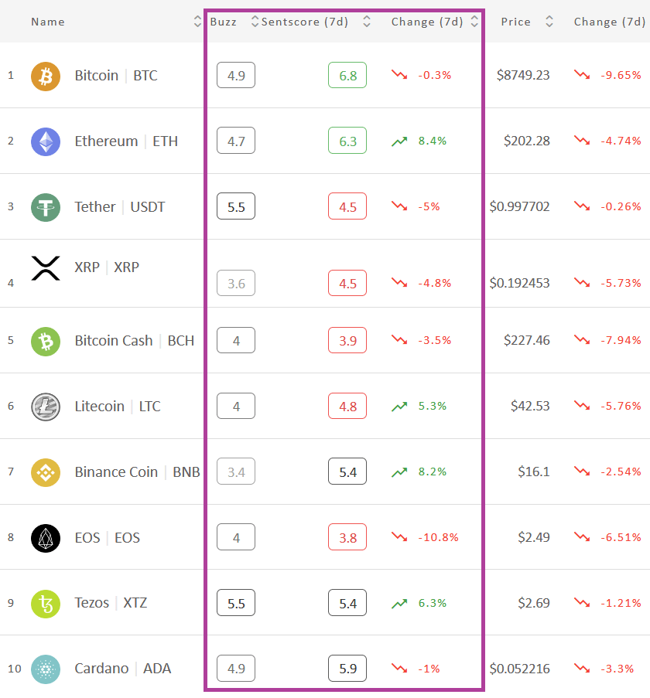Image resolution: width=650 pixels, height=698 pixels.
Task: Click the Ethereum diamond logo icon
Action: [x=46, y=141]
